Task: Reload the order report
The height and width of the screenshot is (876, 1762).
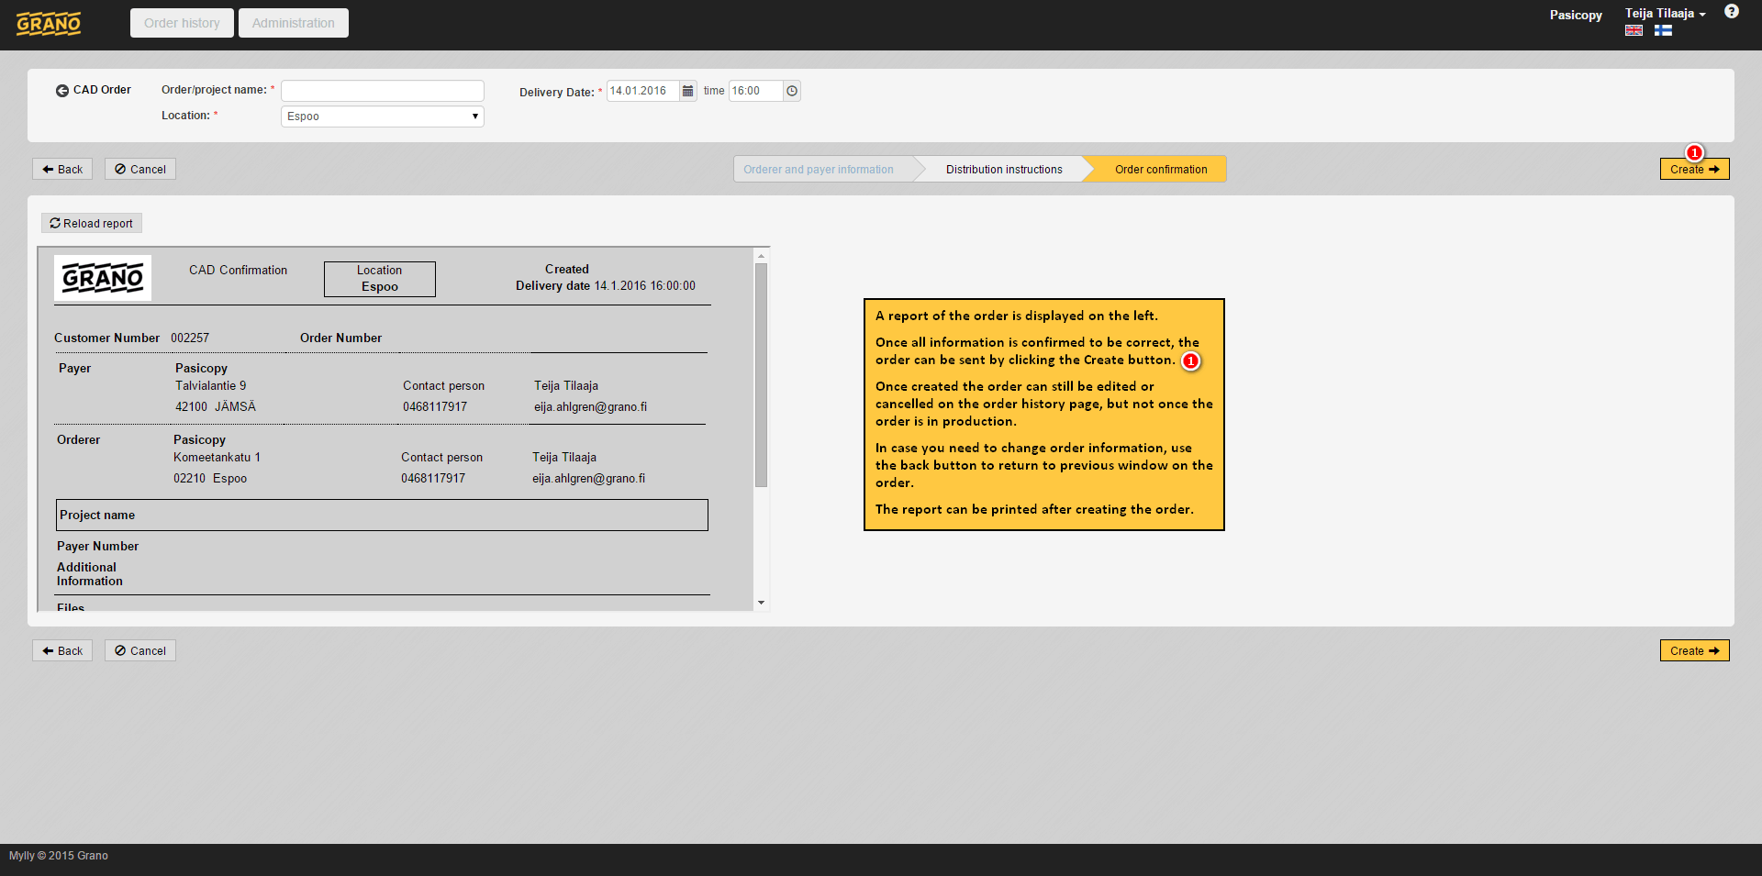Action: tap(92, 224)
